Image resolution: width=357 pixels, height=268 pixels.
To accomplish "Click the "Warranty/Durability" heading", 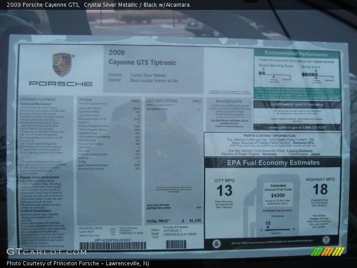I will pyautogui.click(x=229, y=101).
